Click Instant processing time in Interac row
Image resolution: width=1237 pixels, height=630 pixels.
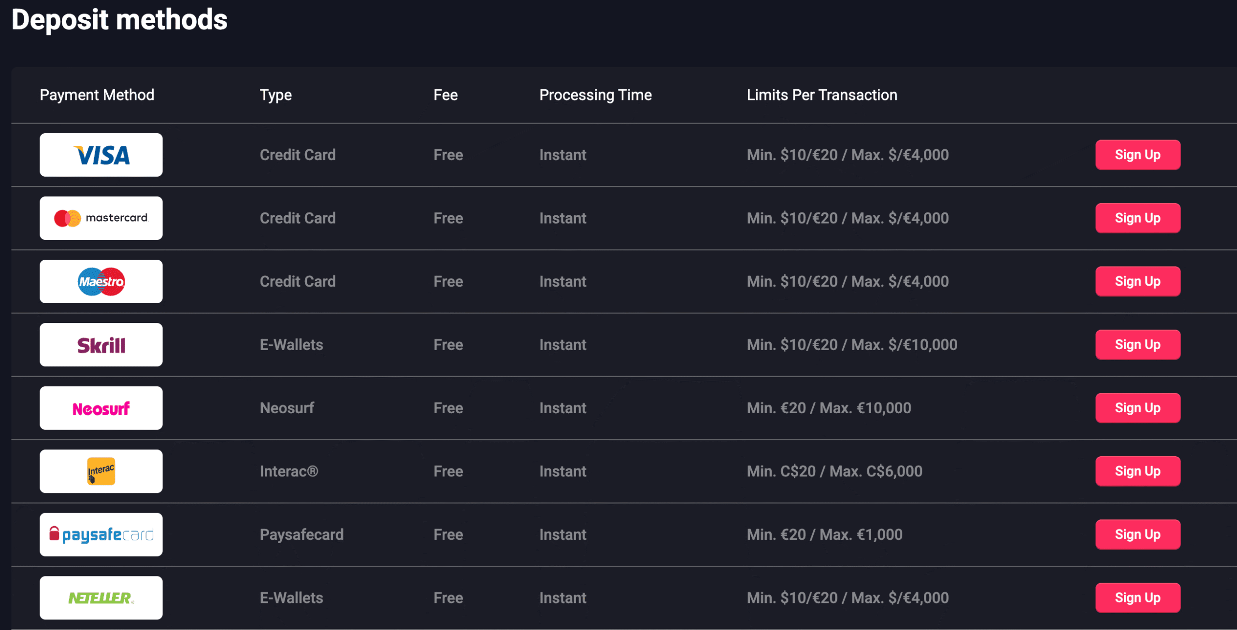coord(563,471)
